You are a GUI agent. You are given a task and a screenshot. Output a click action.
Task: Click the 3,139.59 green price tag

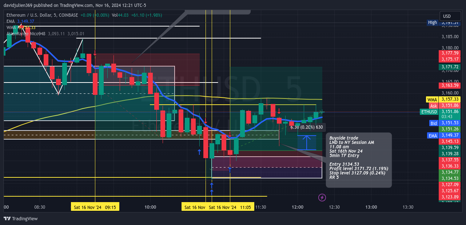(450, 148)
